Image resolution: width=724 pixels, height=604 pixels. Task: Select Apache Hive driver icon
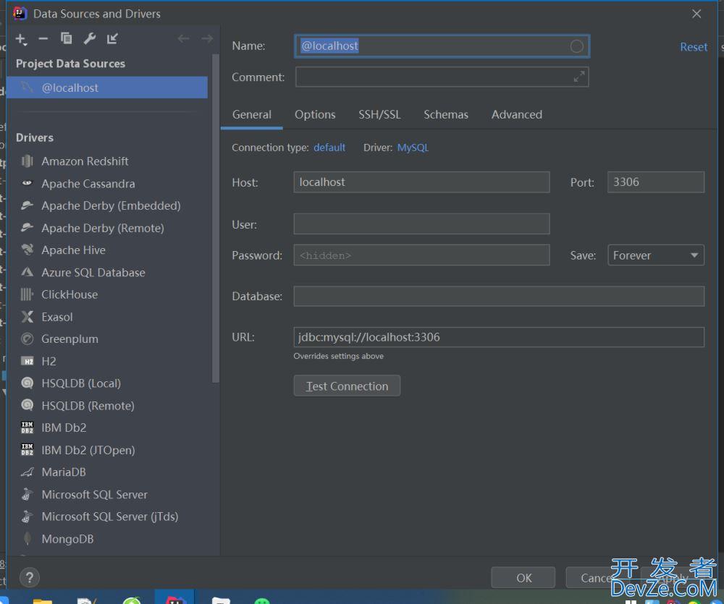[28, 250]
